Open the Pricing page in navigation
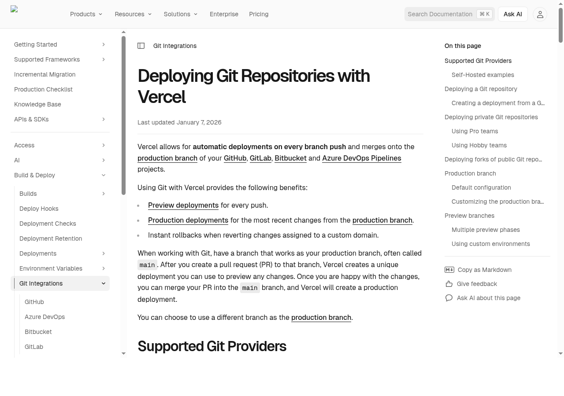564x396 pixels. 259,14
